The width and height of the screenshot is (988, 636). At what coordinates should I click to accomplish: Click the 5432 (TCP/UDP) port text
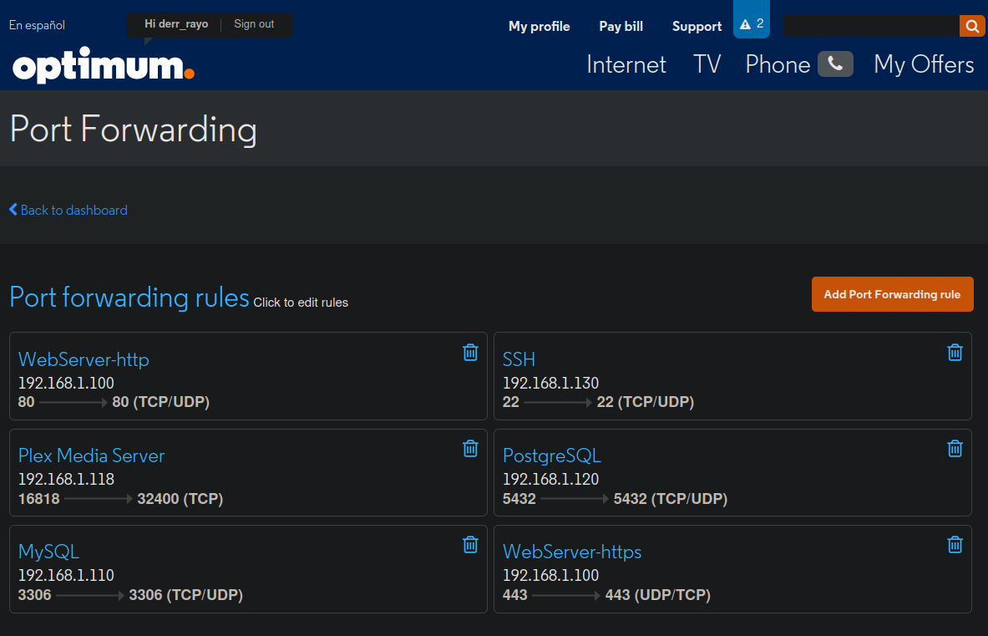[x=671, y=499]
